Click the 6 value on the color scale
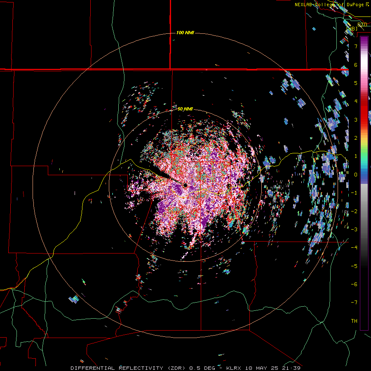The height and width of the screenshot is (371, 371). point(356,65)
